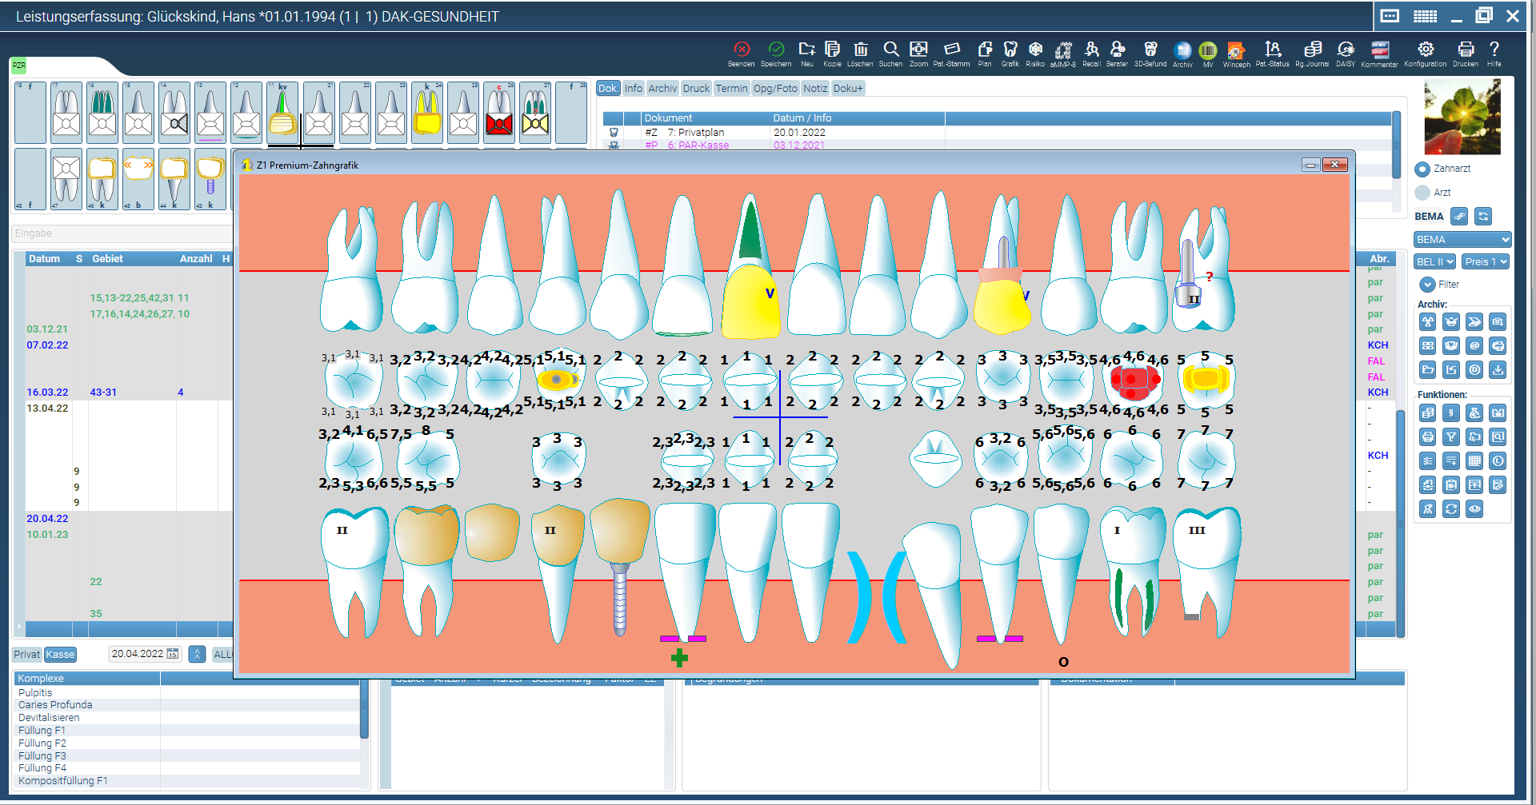Select Caries Profunda in Komplexe list

(189, 705)
